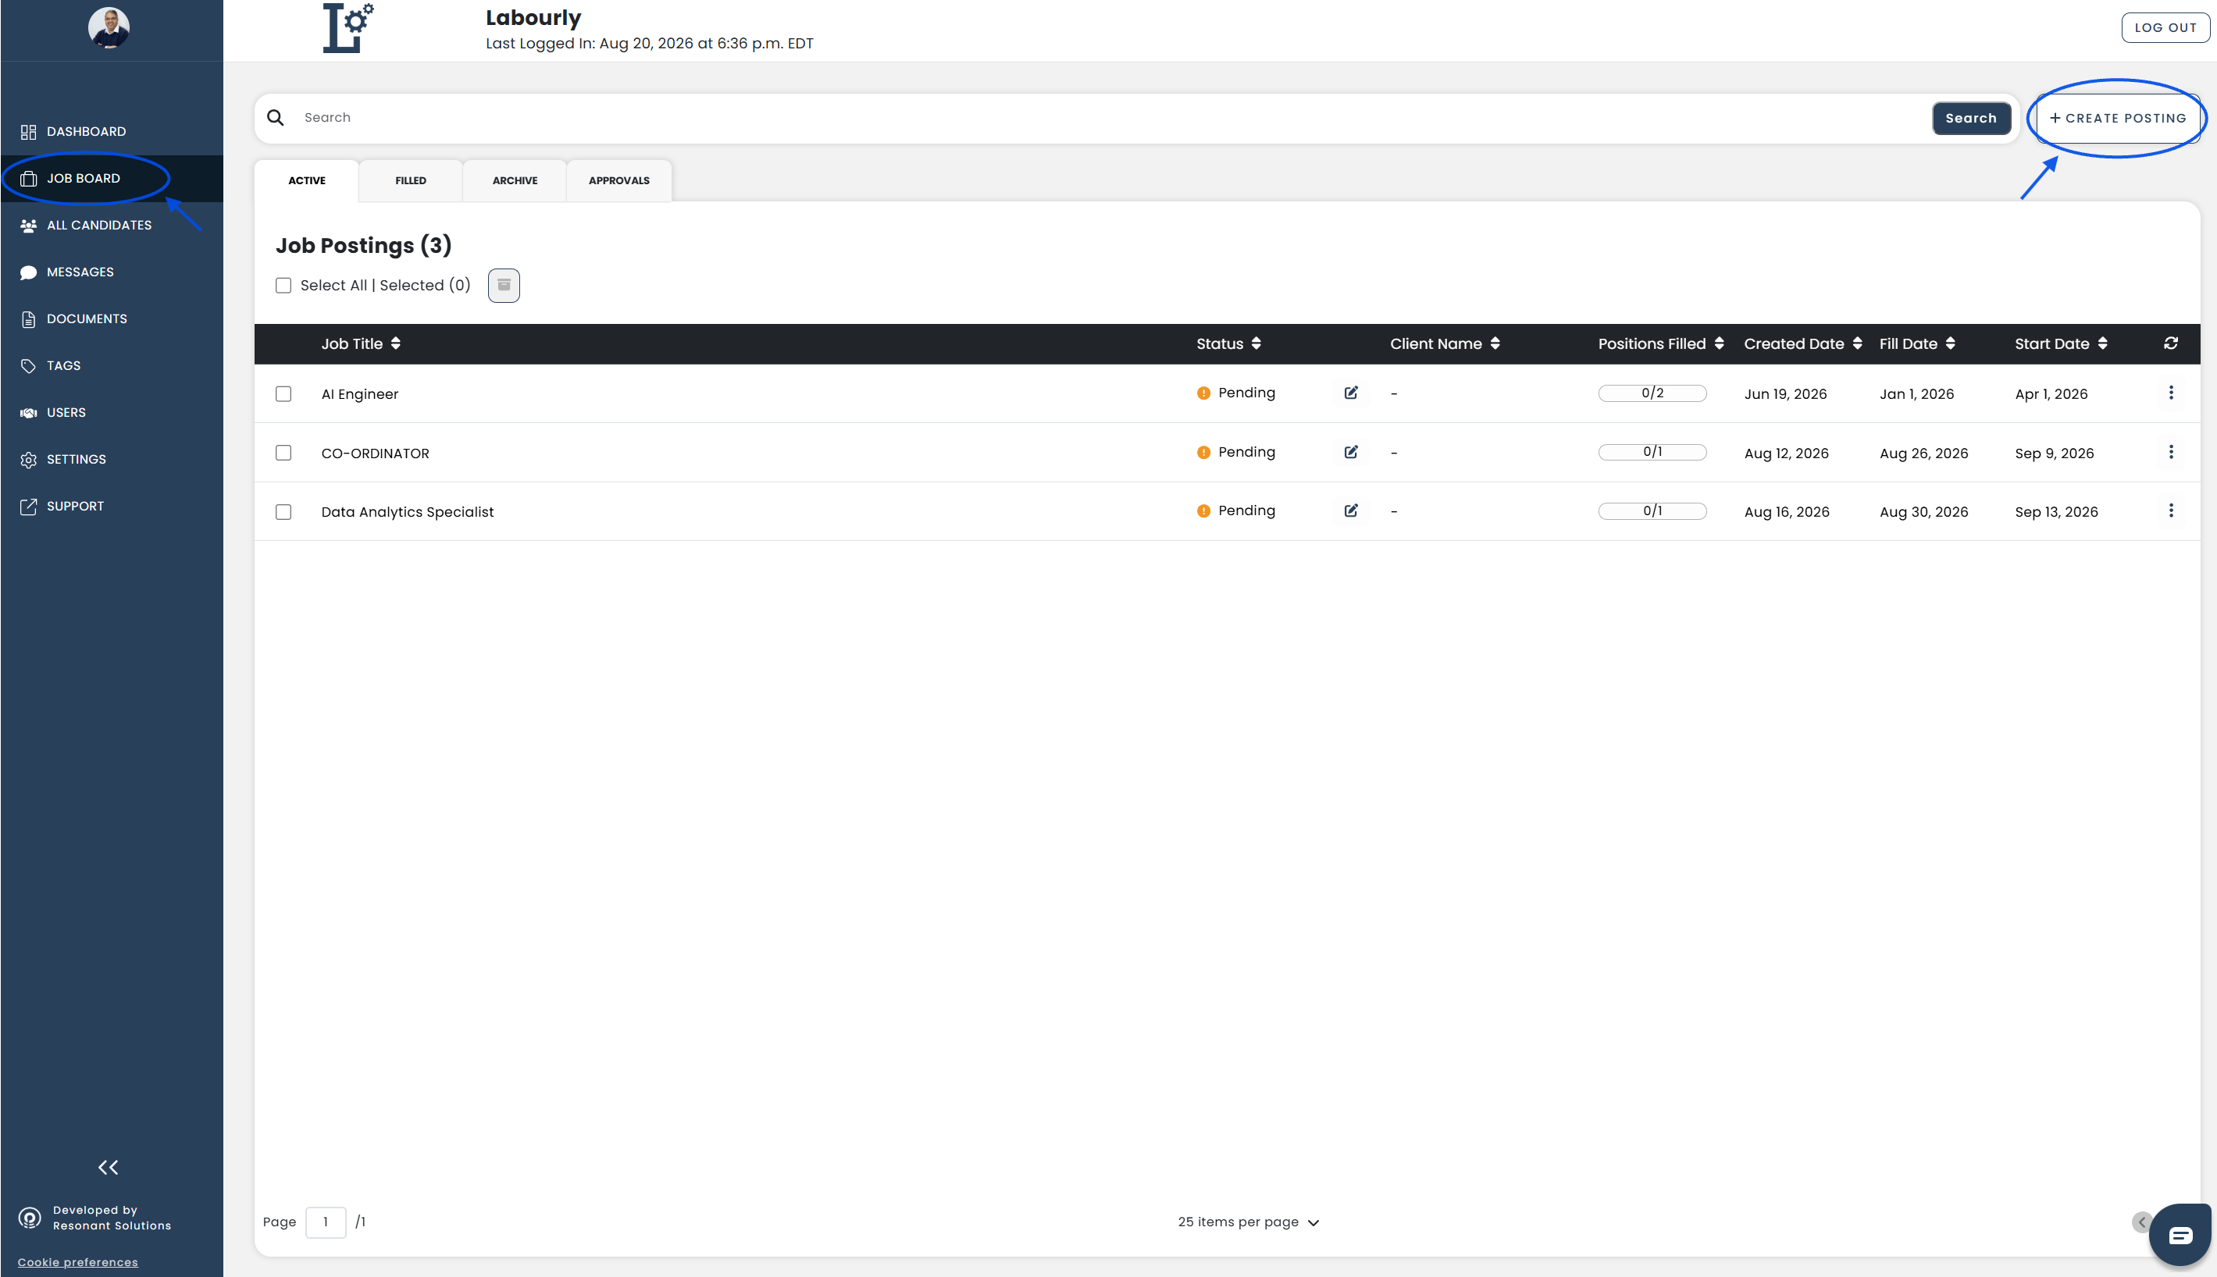
Task: Click Data Analytics Specialist positions filled bar
Action: [x=1652, y=510]
